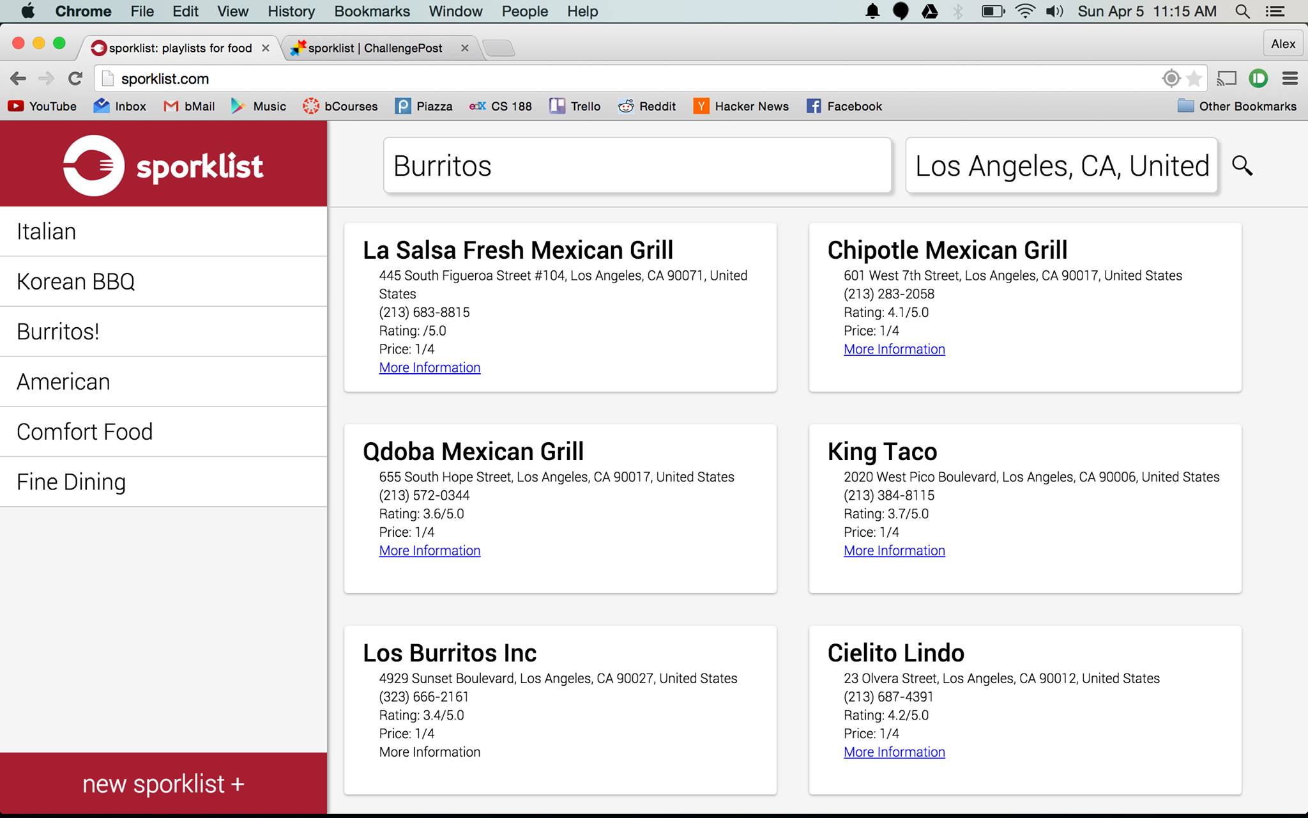Click the Los Angeles location field
1308x818 pixels.
click(1061, 166)
